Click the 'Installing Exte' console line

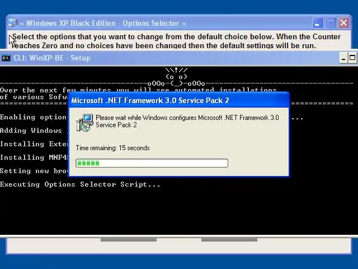(34, 144)
